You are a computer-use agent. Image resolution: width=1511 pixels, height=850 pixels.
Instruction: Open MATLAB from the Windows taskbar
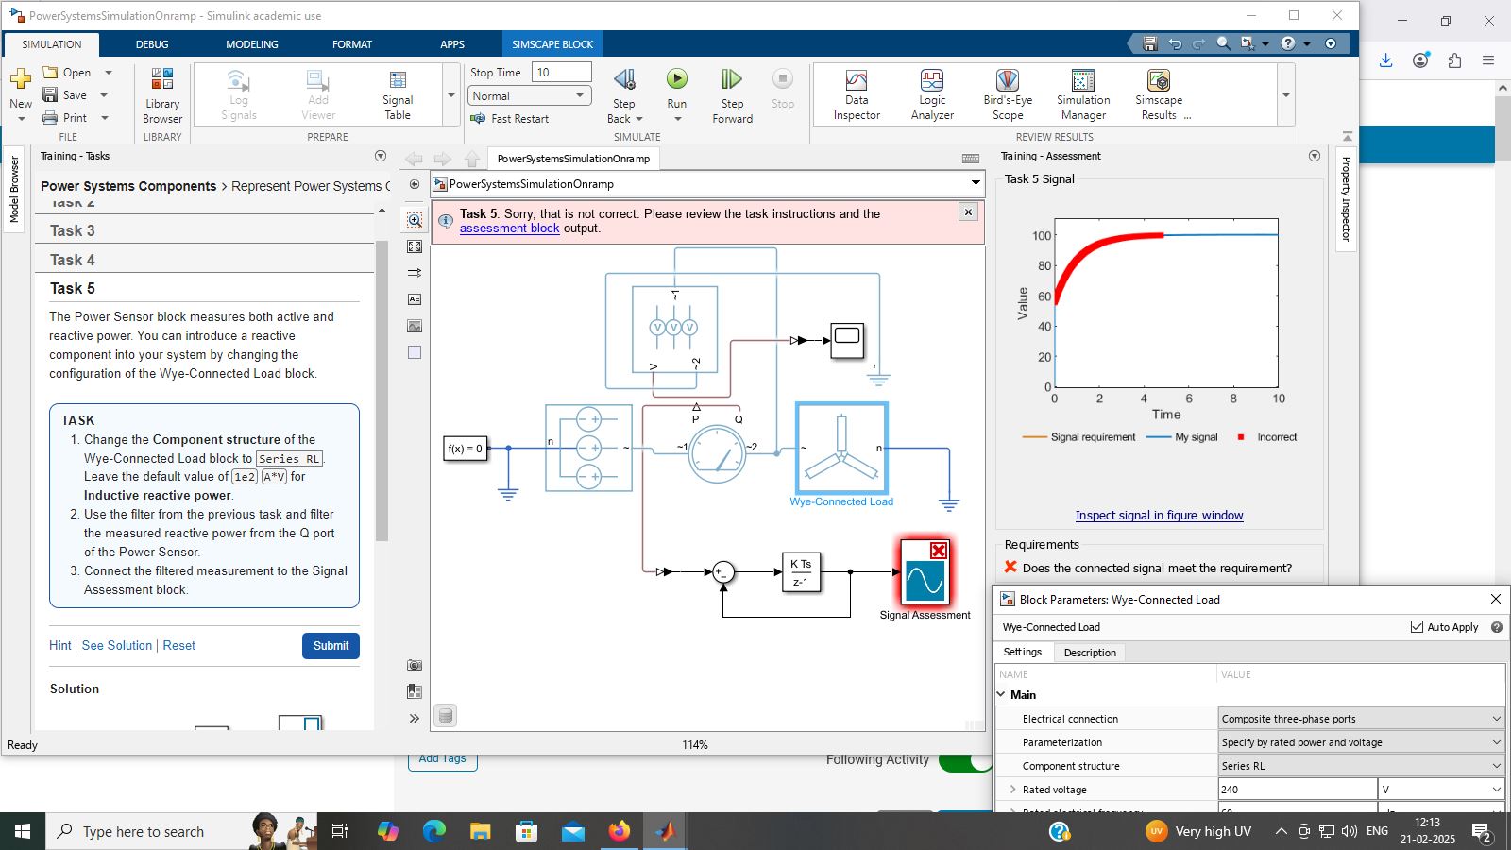click(665, 831)
